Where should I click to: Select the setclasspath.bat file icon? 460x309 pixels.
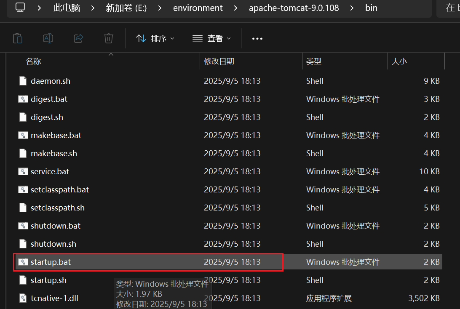tap(23, 190)
